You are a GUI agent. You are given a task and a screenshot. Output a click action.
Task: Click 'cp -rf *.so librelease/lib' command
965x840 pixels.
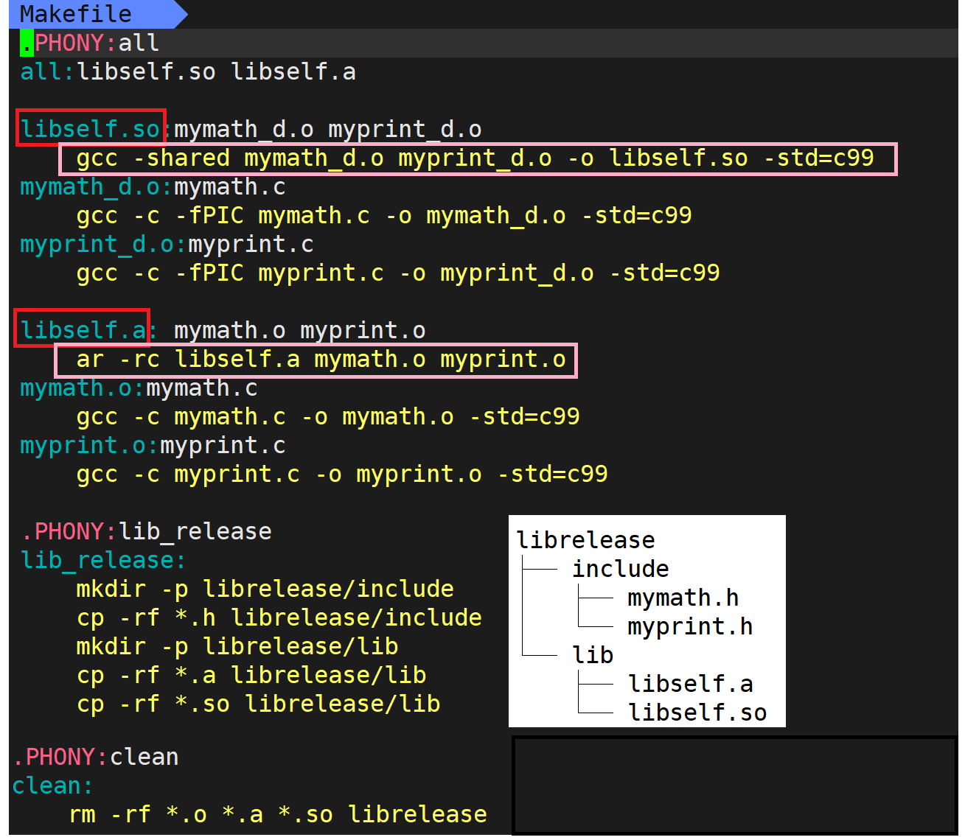click(258, 704)
